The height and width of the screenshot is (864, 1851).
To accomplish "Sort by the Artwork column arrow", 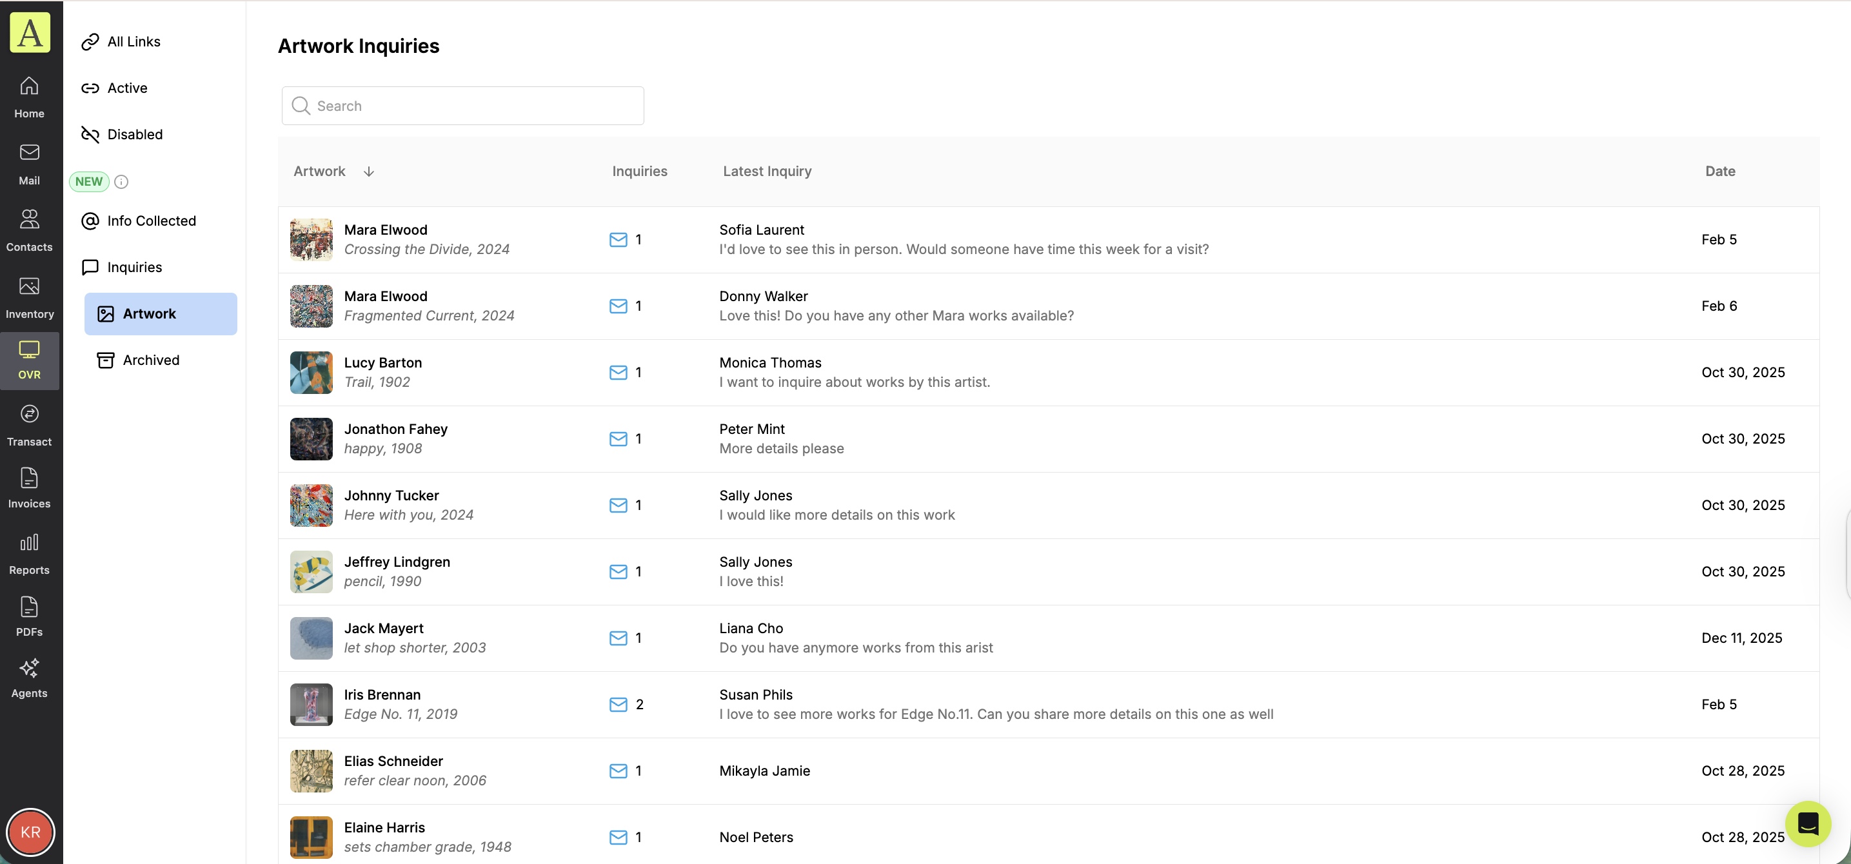I will tap(369, 172).
